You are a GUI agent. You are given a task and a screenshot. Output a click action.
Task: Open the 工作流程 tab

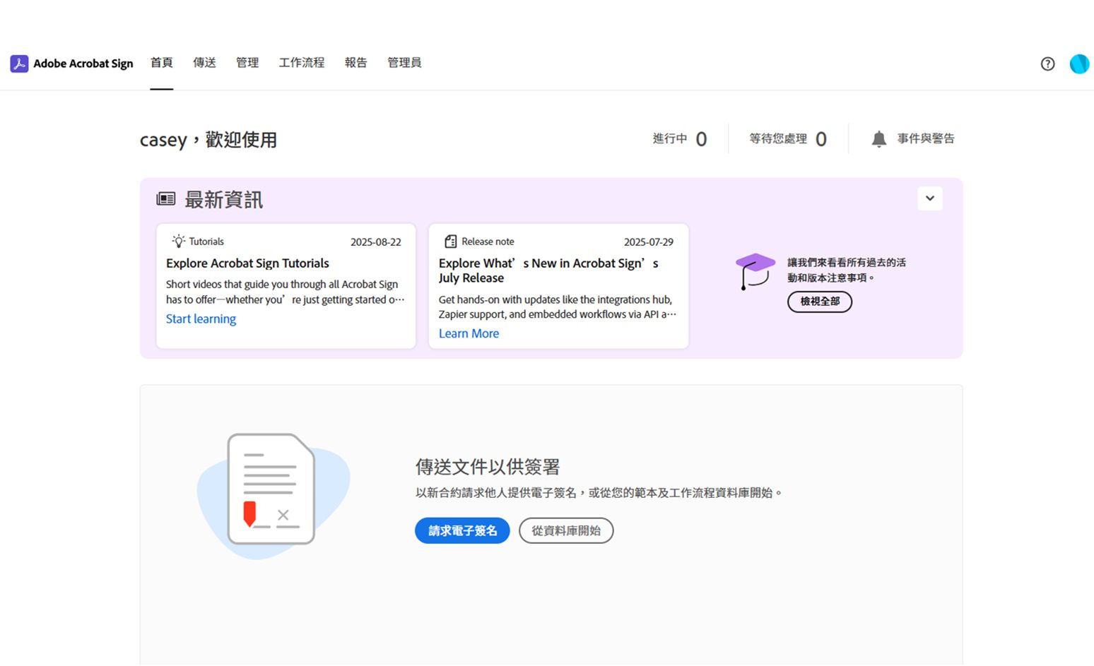click(302, 63)
